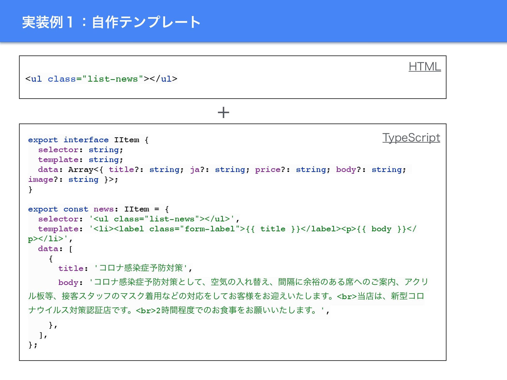Click the line 'export interface IItem {'
The height and width of the screenshot is (380, 507).
pos(88,140)
